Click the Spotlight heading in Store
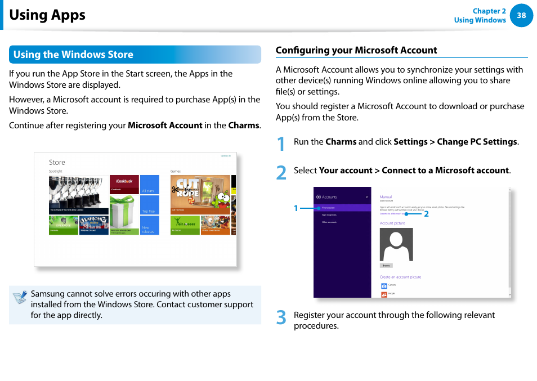 click(56, 171)
